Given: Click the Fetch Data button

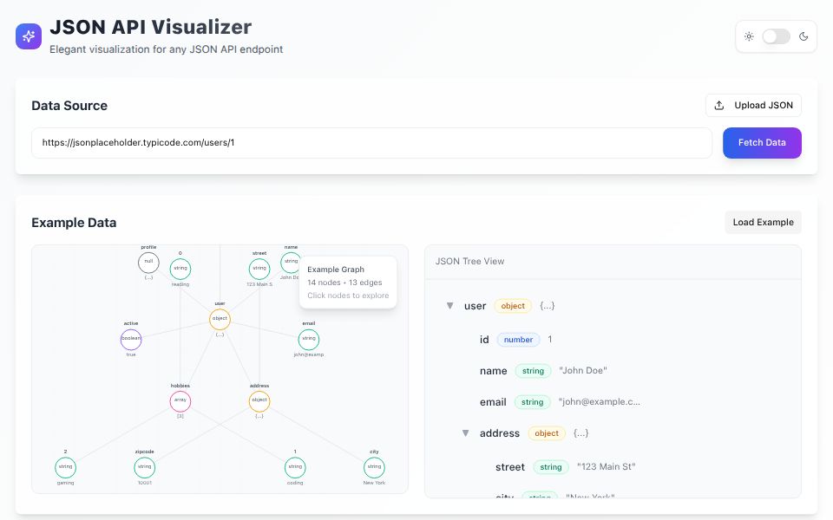Looking at the screenshot, I should [x=762, y=143].
